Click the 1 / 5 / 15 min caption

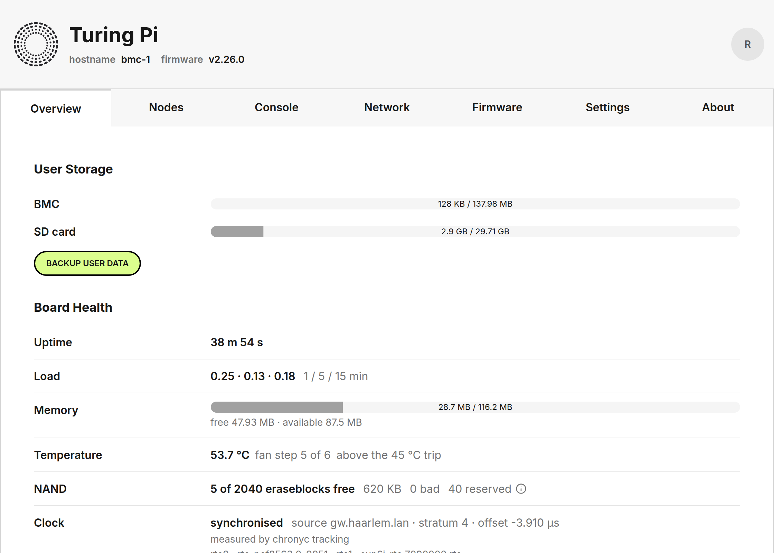click(x=336, y=376)
